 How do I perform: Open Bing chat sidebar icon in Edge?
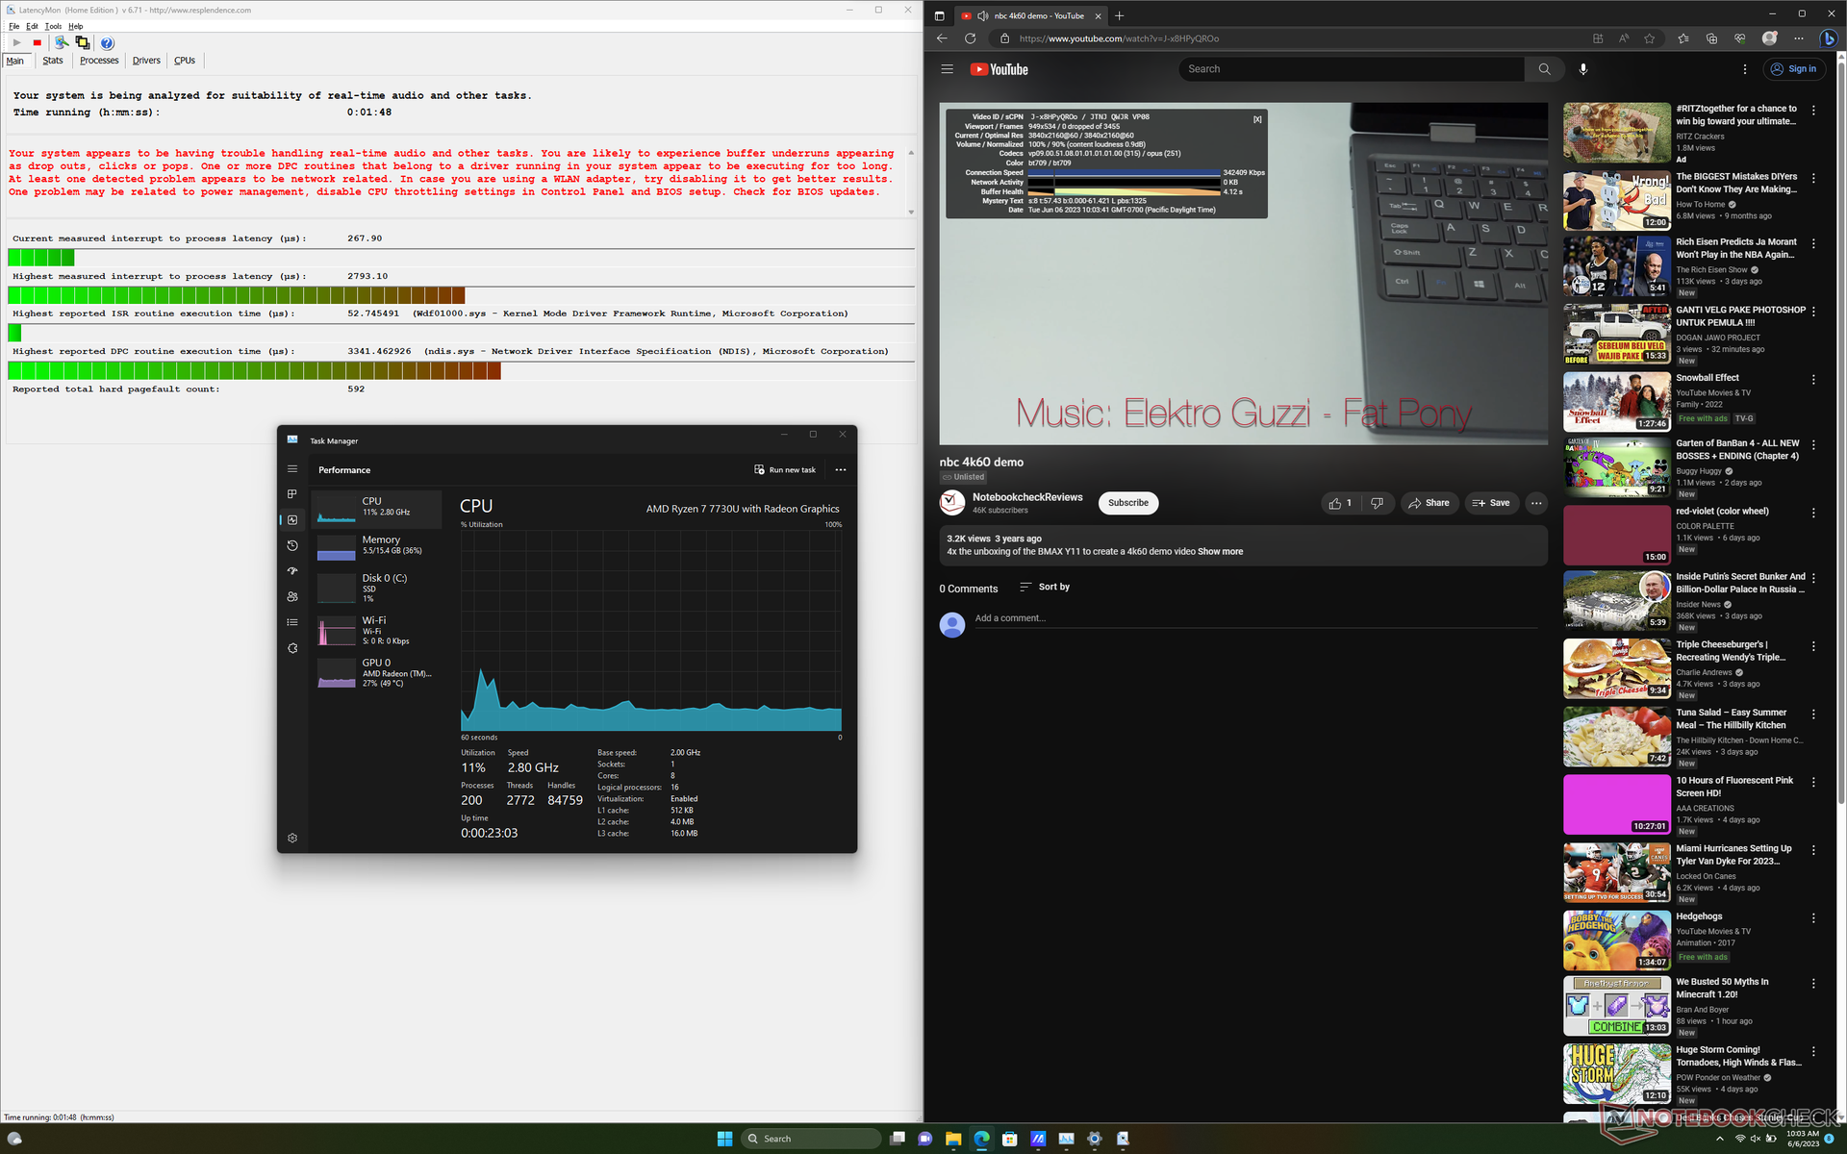coord(1829,38)
